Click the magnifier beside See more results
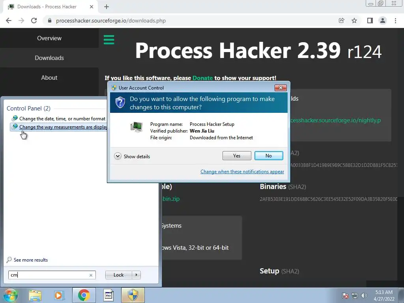Screen dimensions: 404x303 pos(9,260)
